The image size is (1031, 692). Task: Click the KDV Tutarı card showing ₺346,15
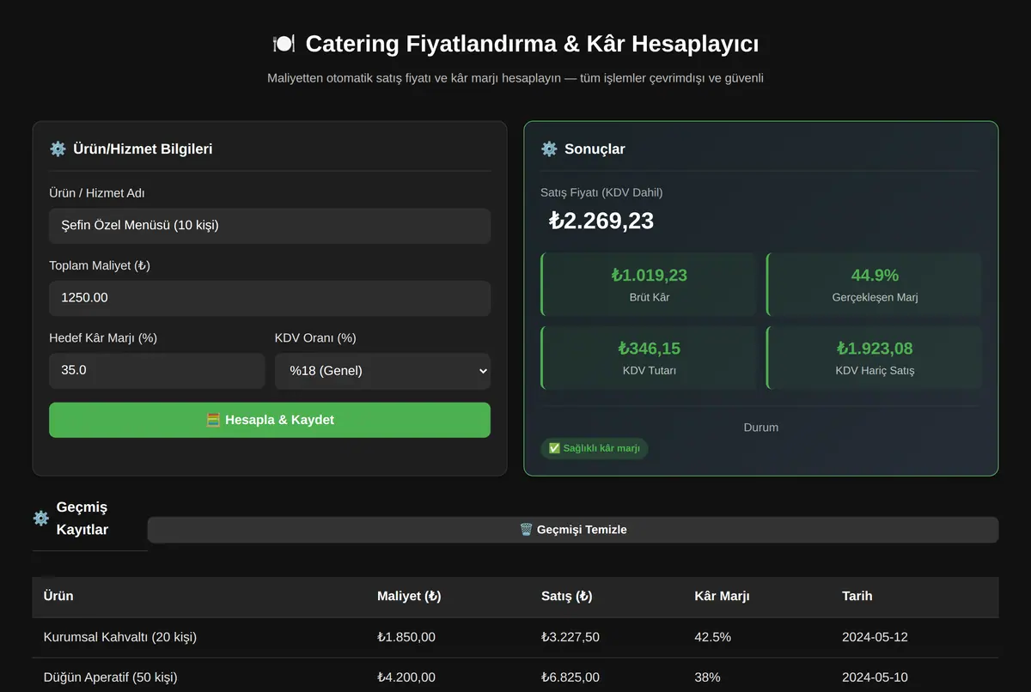point(649,357)
